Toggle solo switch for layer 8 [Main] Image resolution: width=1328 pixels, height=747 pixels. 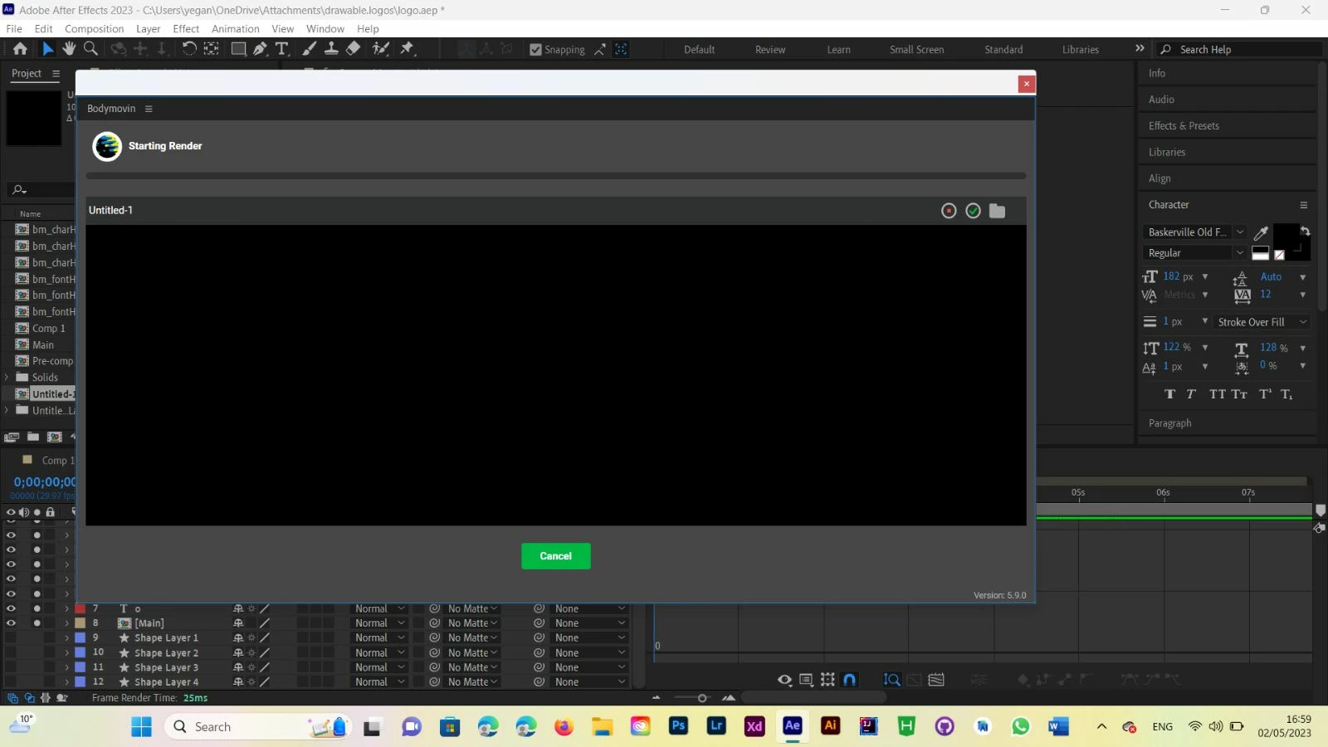(x=37, y=623)
